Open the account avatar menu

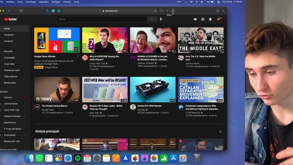click(219, 19)
